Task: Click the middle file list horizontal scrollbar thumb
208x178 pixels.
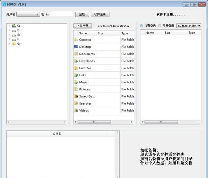Action: 94,122
